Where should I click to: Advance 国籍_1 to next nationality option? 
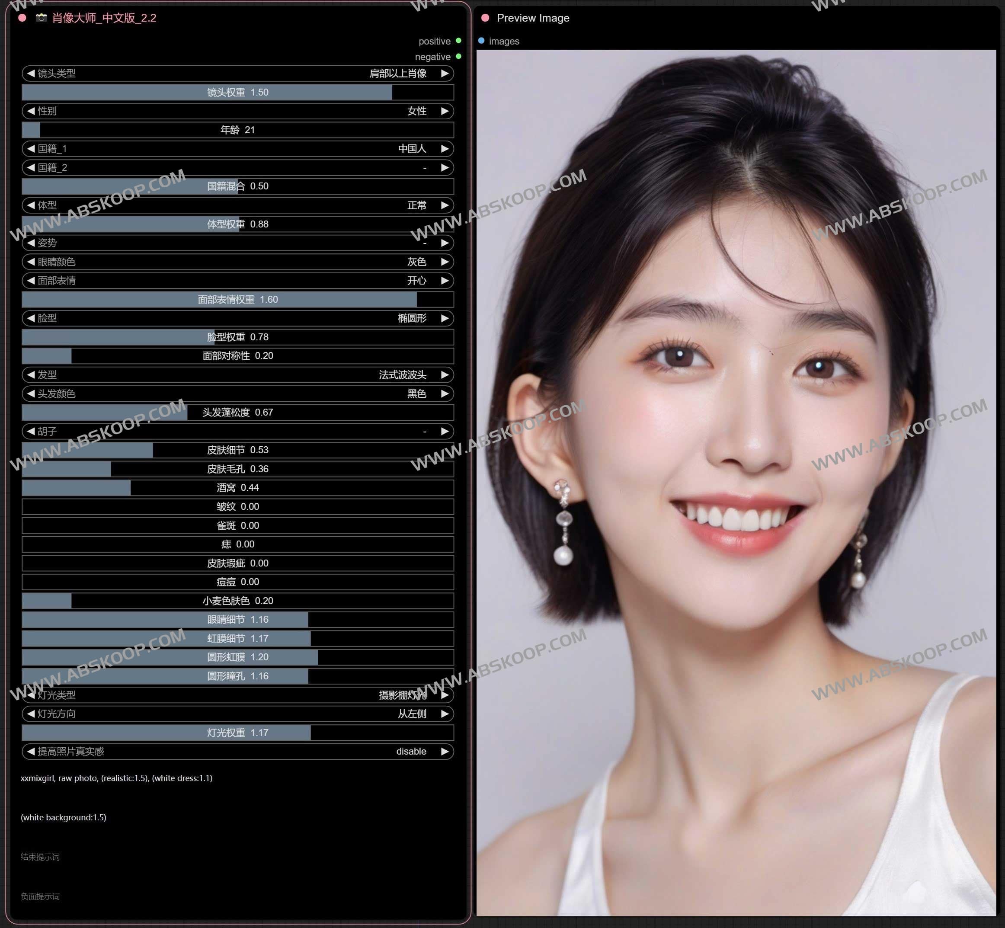point(444,149)
